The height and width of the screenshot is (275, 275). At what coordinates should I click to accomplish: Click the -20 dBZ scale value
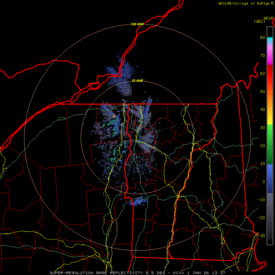coord(261,218)
